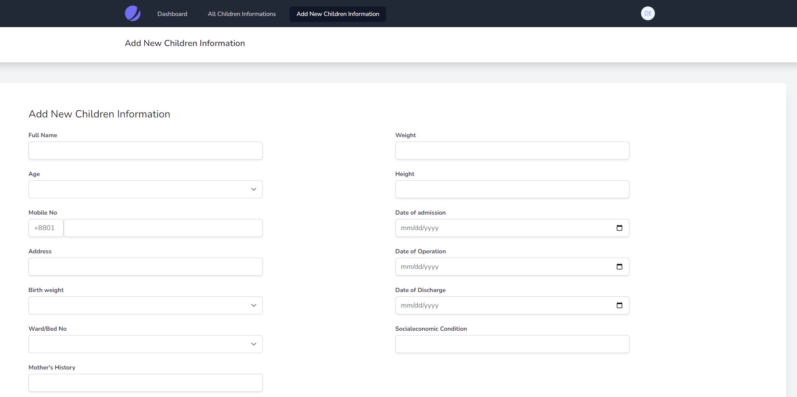Click into the Address field
797x397 pixels.
pyautogui.click(x=146, y=267)
